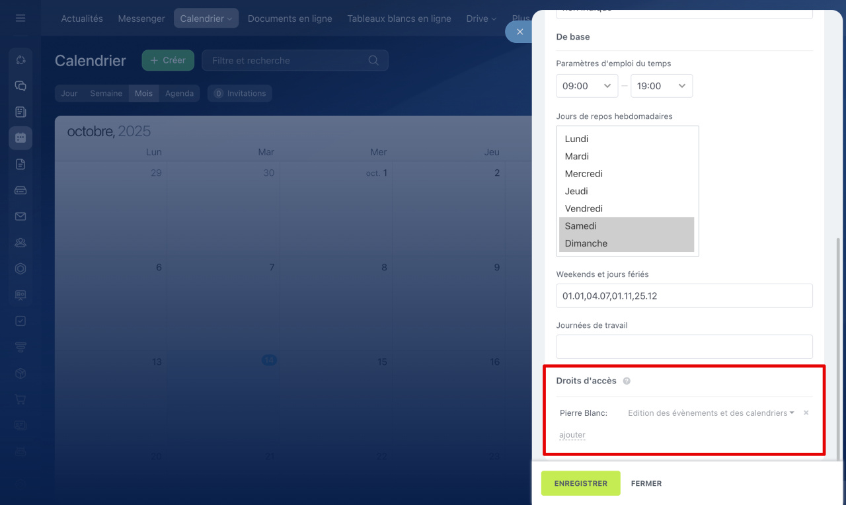Click the 'ajouter' access rights link

pos(572,435)
